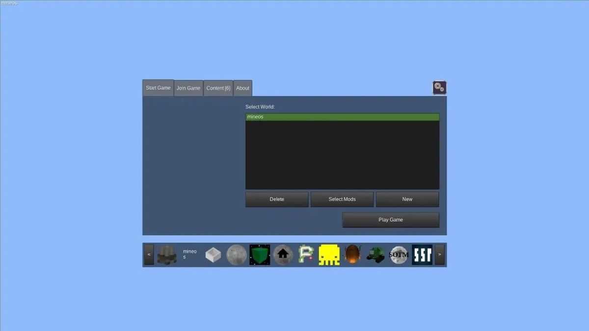The image size is (589, 331).
Task: Click the mineos label in the gamebar
Action: click(x=189, y=254)
